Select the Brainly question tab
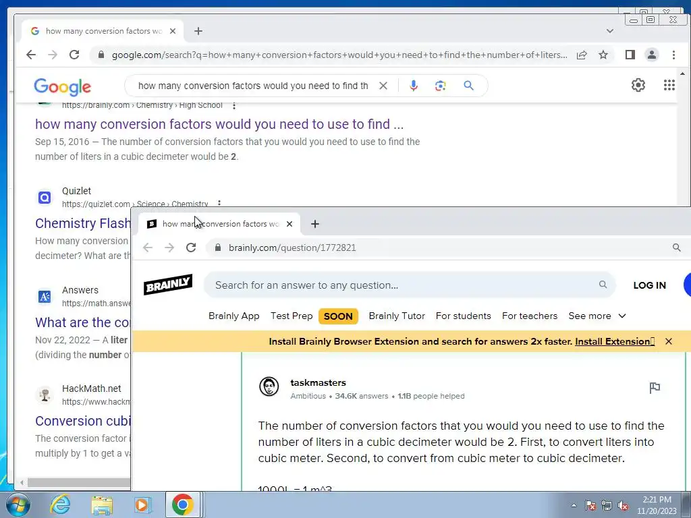The image size is (691, 518). point(219,224)
